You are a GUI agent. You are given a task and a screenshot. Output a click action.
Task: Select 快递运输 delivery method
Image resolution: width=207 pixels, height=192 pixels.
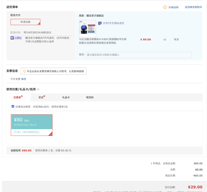pos(25,22)
